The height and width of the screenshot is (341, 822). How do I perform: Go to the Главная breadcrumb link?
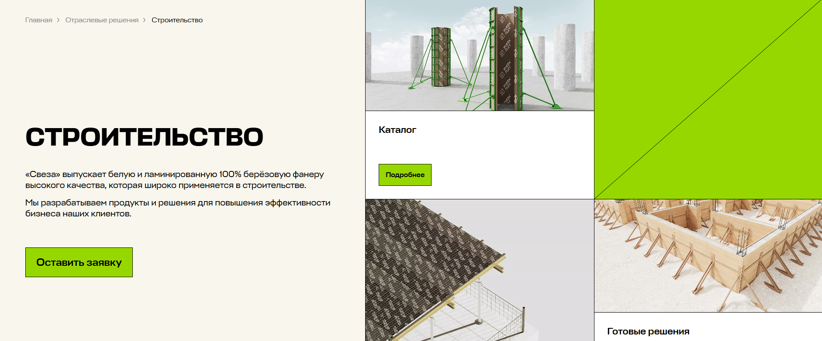[x=38, y=20]
